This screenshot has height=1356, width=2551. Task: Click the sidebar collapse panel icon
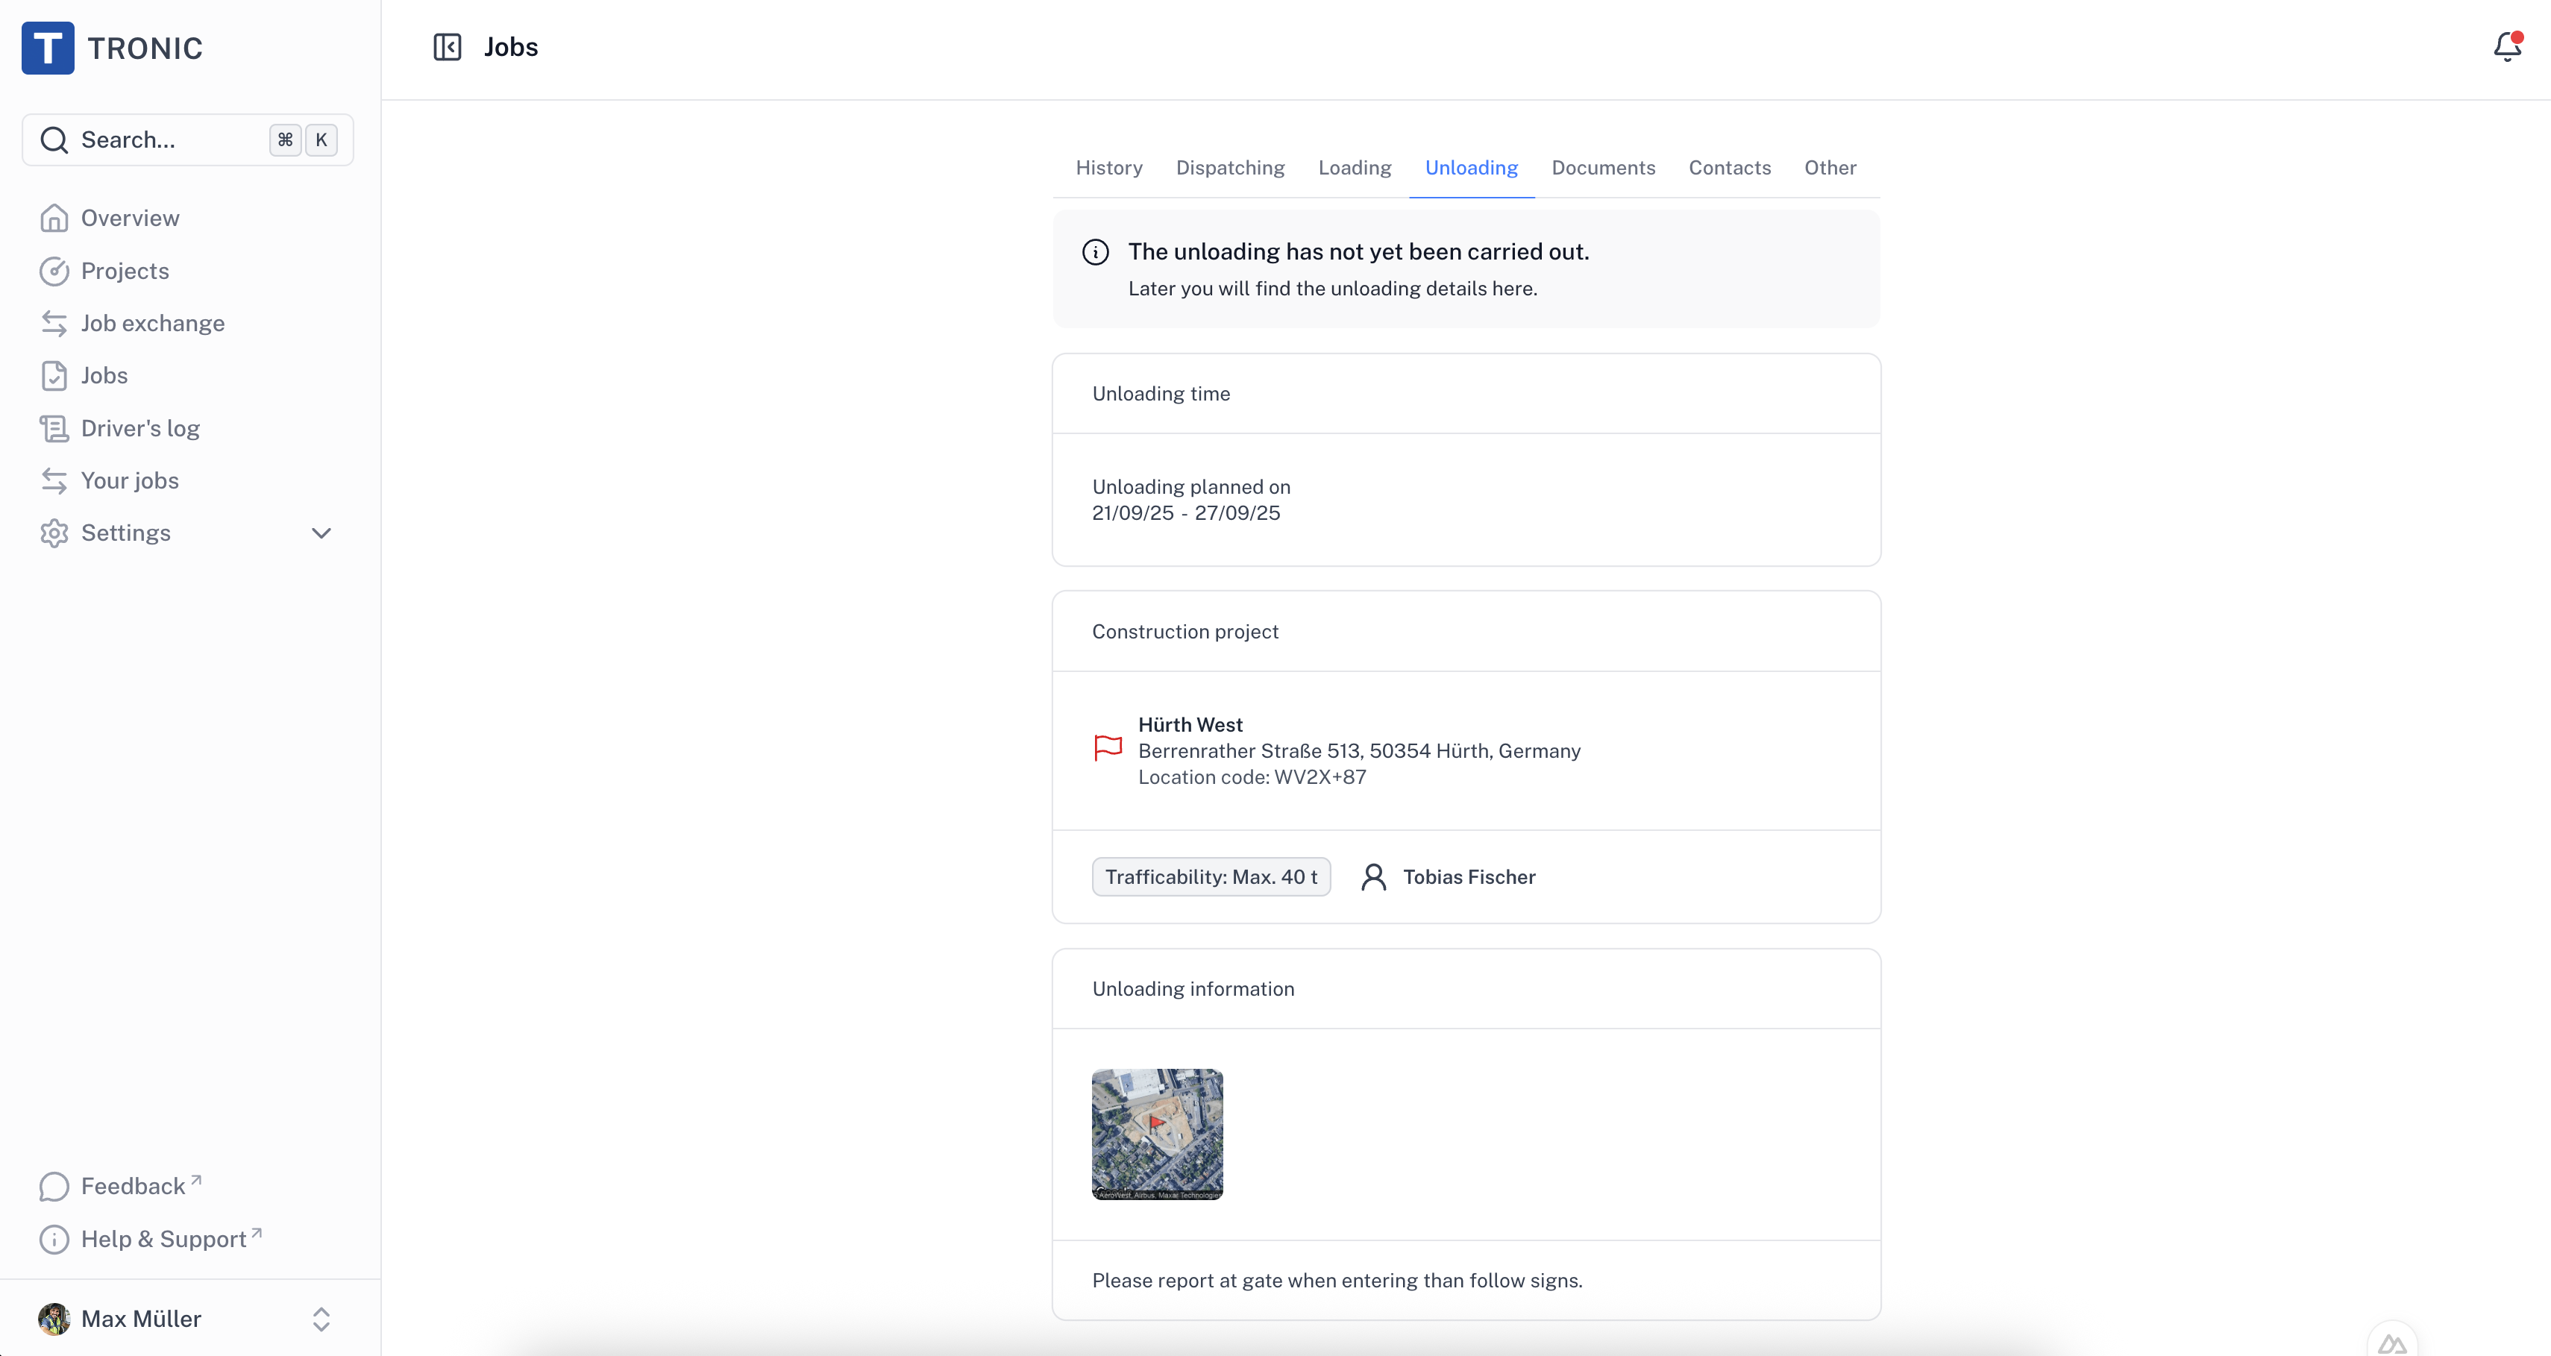click(447, 46)
